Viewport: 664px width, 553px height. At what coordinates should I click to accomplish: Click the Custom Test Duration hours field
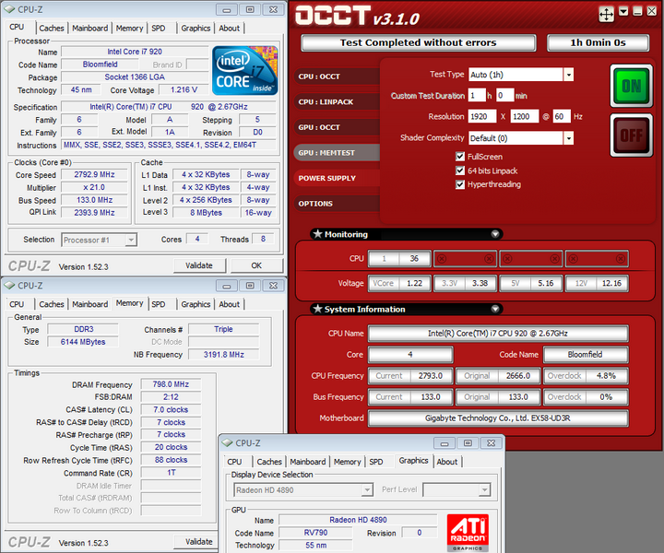click(477, 96)
